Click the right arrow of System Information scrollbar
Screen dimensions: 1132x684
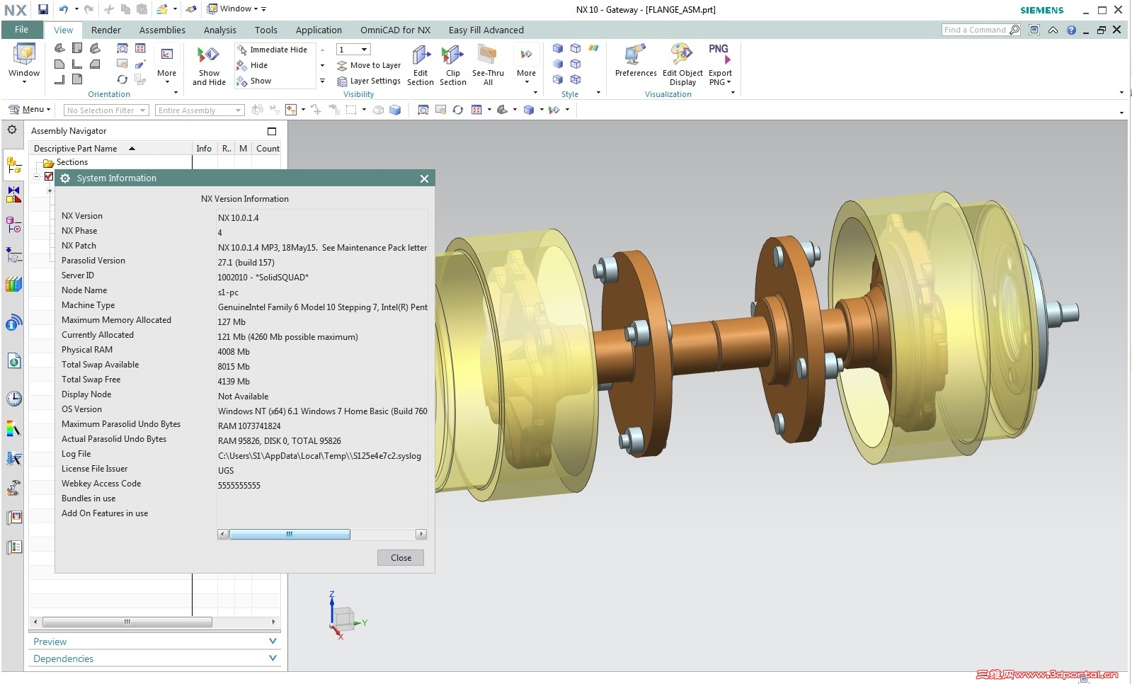[422, 534]
